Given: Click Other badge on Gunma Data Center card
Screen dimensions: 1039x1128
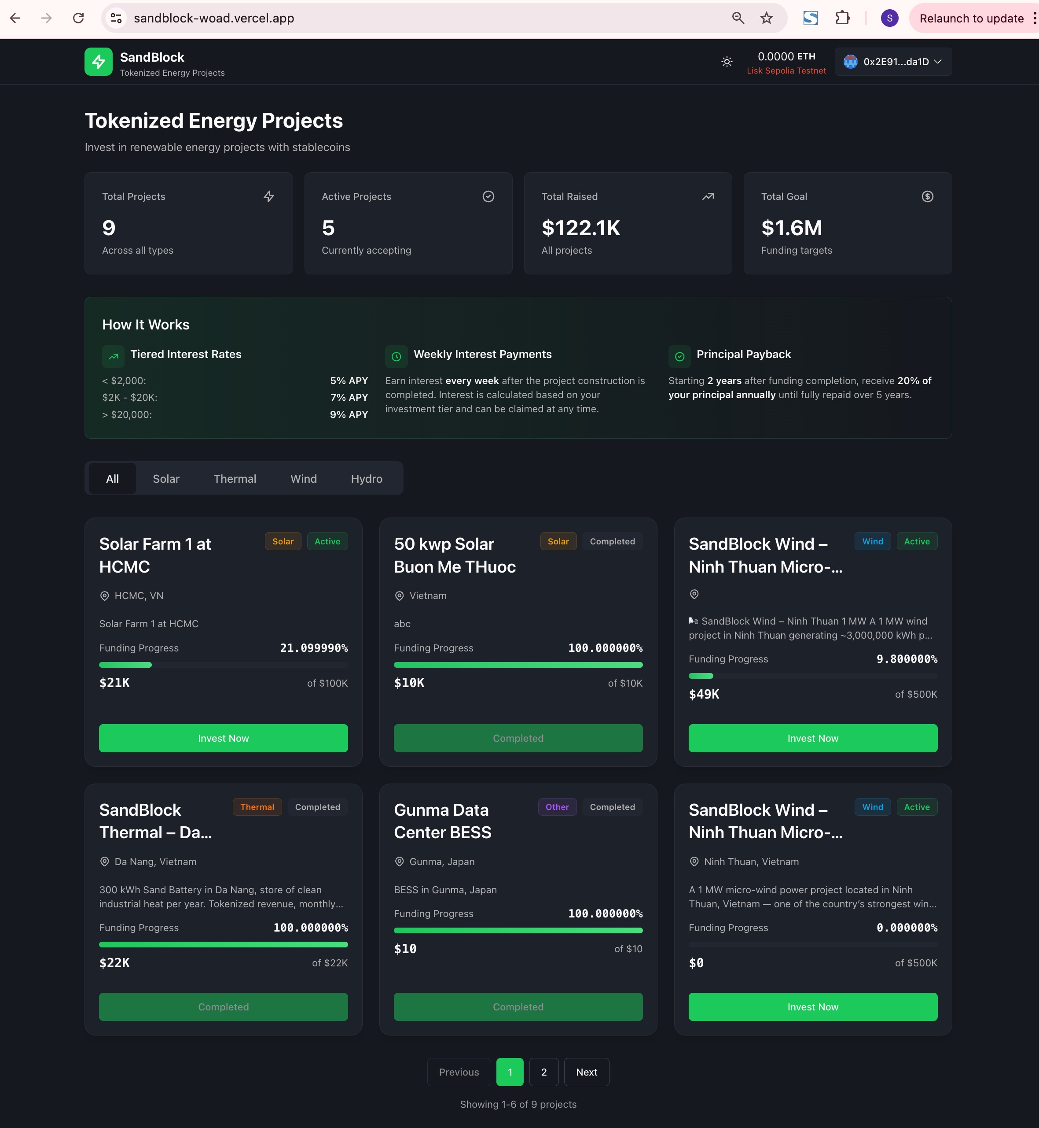Looking at the screenshot, I should tap(557, 807).
